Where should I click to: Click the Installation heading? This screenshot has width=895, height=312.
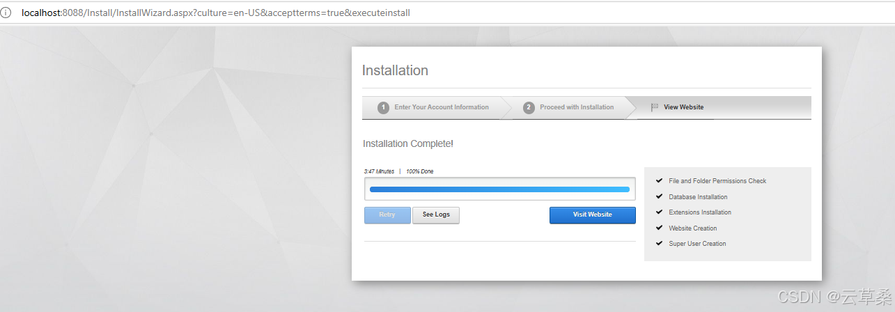pyautogui.click(x=395, y=70)
